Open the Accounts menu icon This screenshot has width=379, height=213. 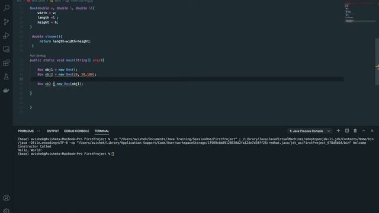click(7, 198)
